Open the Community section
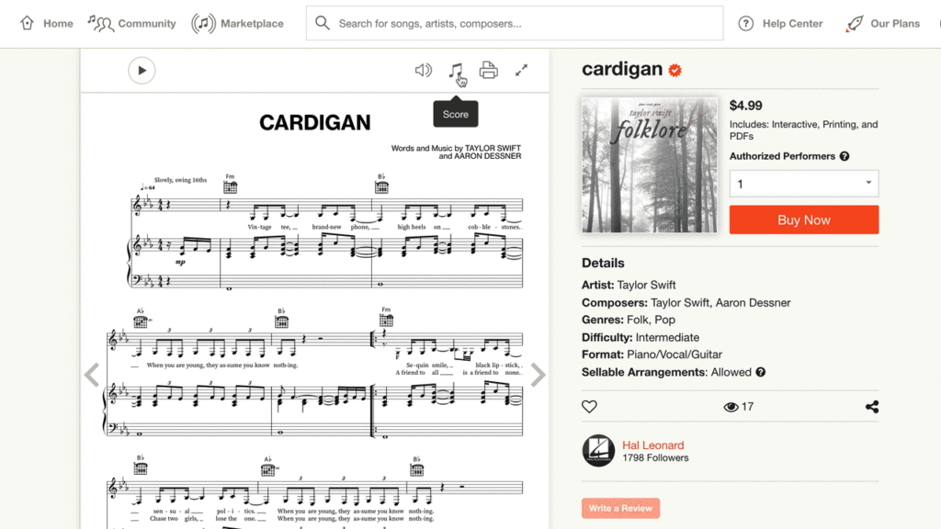This screenshot has width=941, height=529. click(x=131, y=23)
